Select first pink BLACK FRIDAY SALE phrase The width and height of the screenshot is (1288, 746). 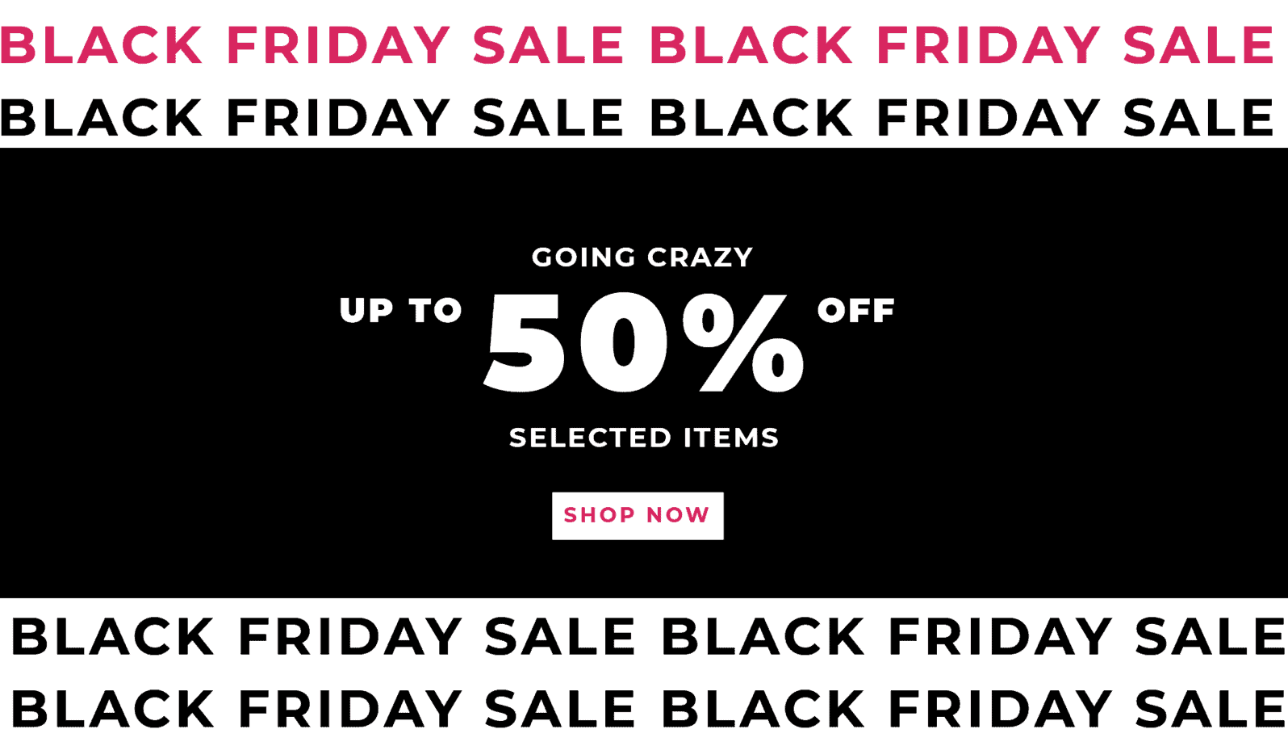pos(312,44)
